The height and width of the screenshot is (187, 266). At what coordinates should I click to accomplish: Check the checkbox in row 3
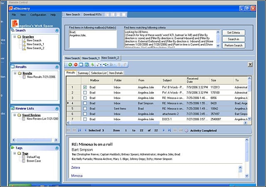85,98
